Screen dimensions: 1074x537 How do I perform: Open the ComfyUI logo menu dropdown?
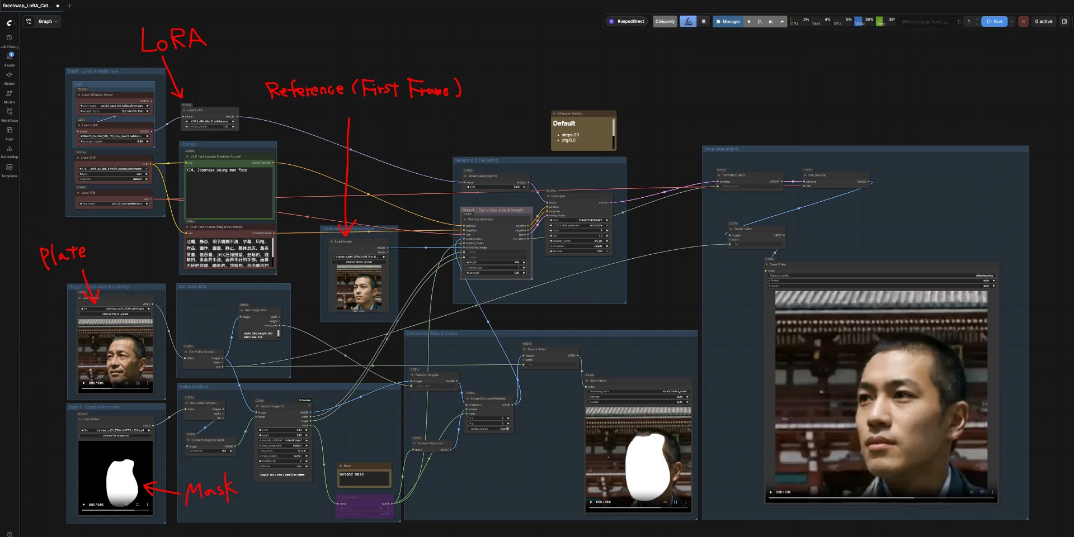pyautogui.click(x=10, y=23)
